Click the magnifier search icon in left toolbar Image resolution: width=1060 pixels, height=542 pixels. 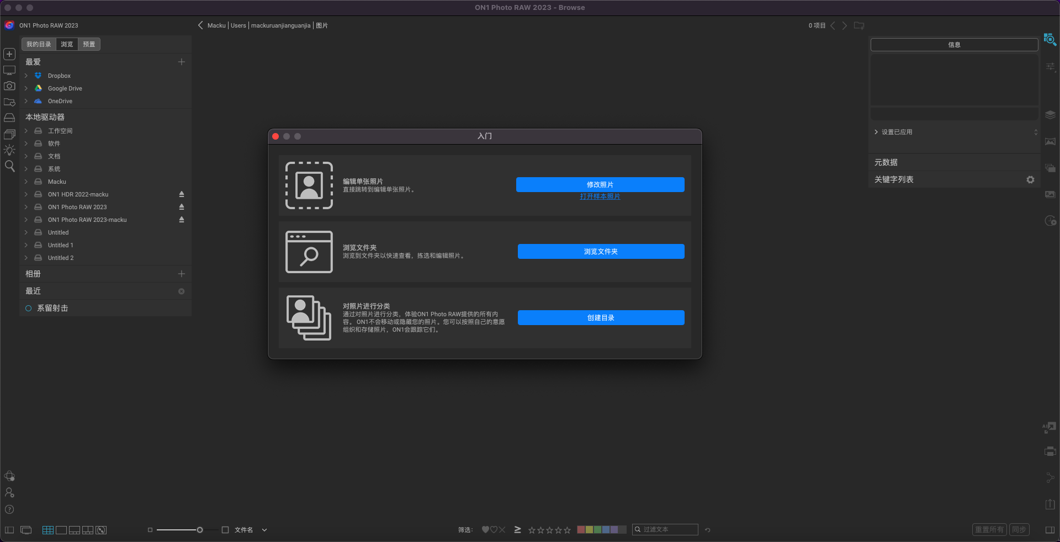(9, 166)
